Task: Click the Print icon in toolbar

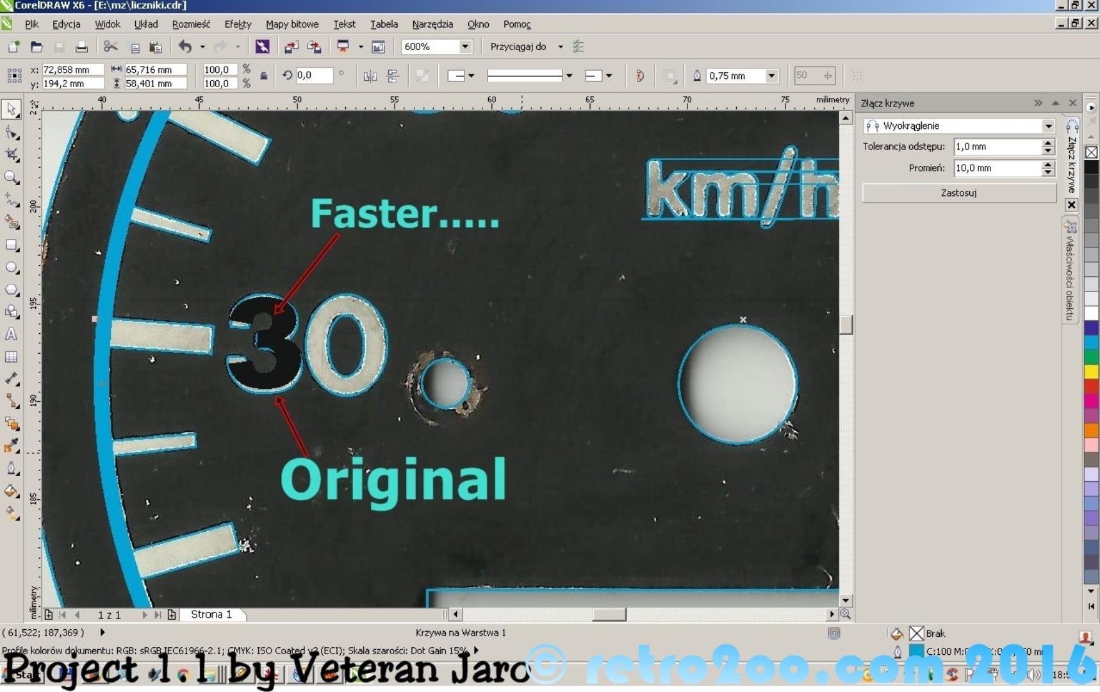Action: point(81,47)
